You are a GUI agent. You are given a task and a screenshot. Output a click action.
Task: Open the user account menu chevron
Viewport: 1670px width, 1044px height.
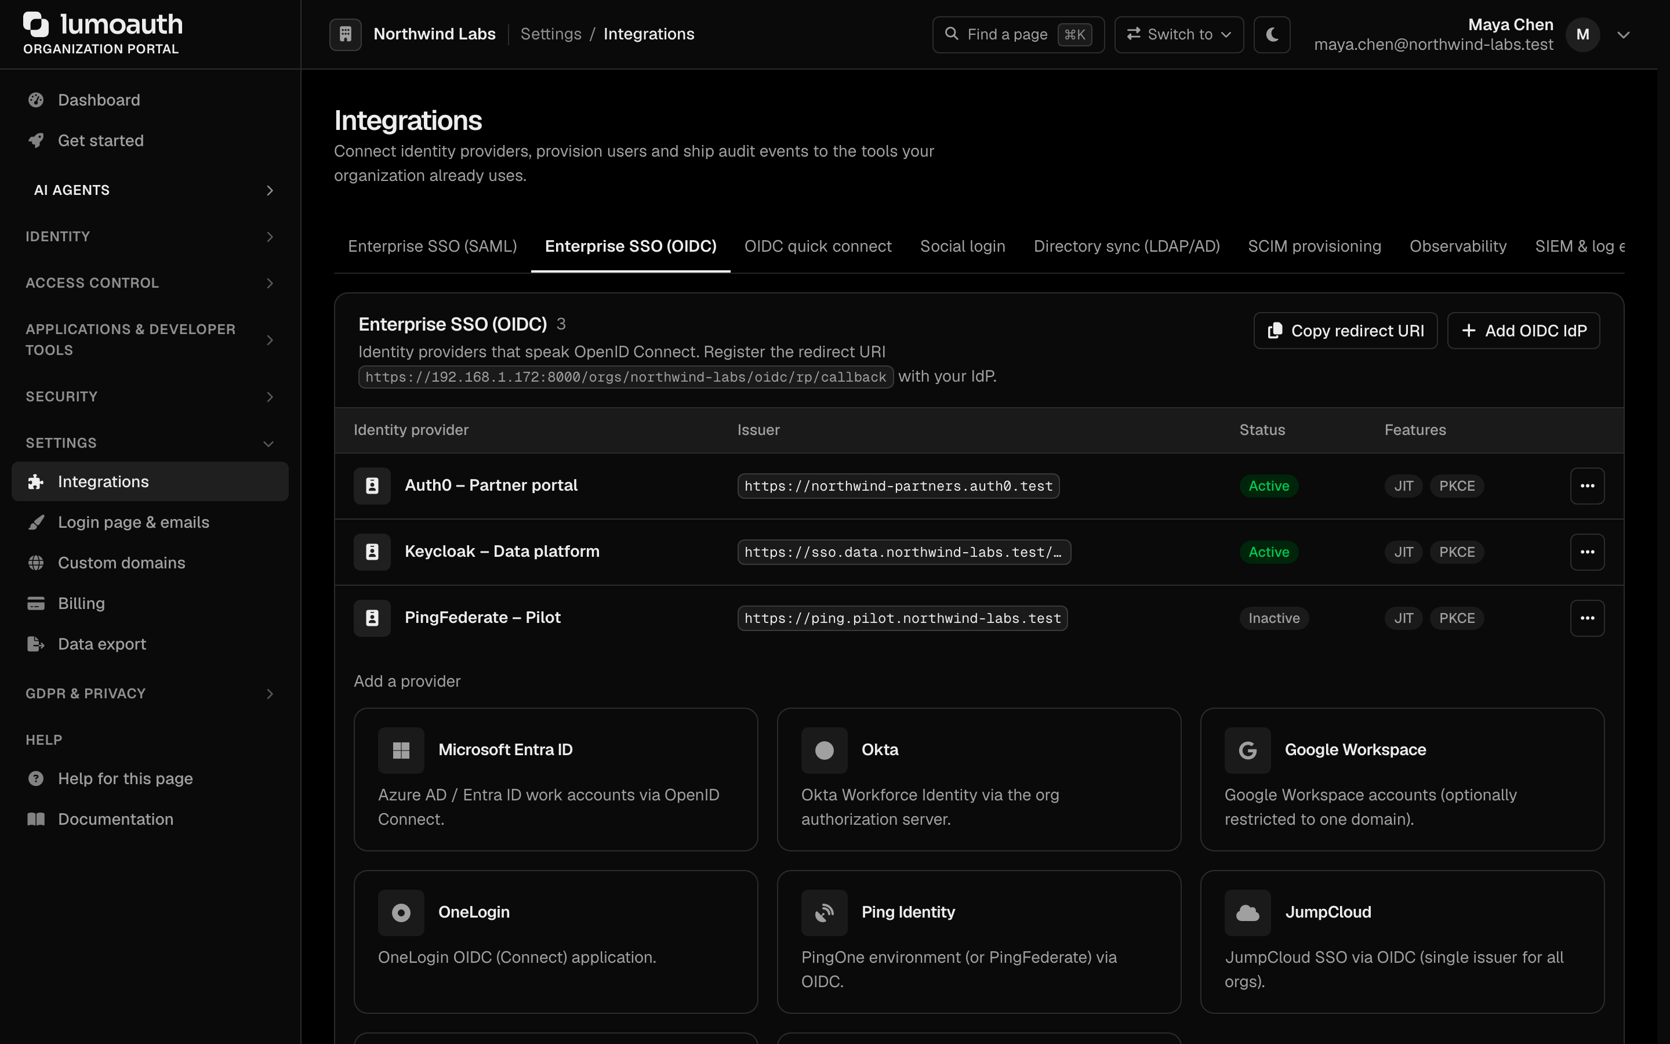click(x=1623, y=35)
